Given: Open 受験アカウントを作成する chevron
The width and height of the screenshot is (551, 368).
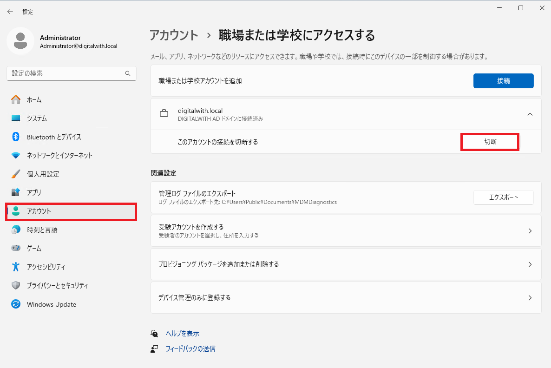Looking at the screenshot, I should 530,231.
